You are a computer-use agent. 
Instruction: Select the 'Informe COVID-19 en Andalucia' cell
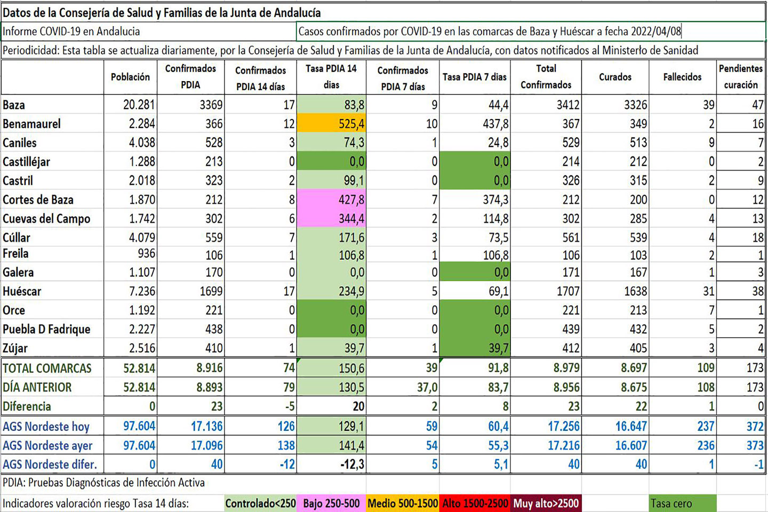pyautogui.click(x=148, y=31)
